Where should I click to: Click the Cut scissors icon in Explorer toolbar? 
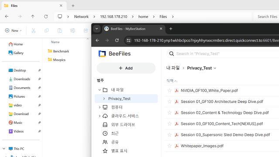34,31
